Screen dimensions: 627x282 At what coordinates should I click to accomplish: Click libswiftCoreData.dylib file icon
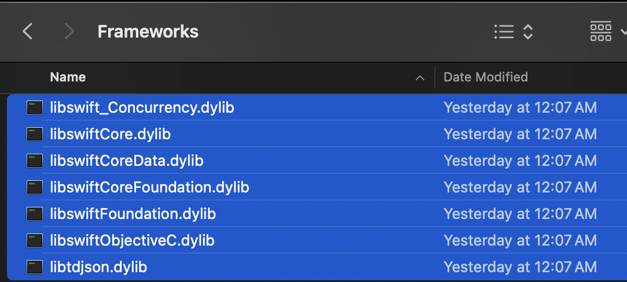[x=35, y=161]
